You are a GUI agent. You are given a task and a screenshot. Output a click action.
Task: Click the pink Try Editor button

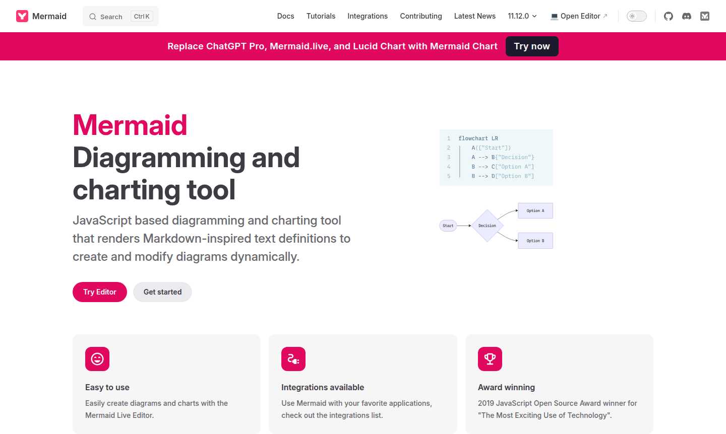(x=99, y=292)
